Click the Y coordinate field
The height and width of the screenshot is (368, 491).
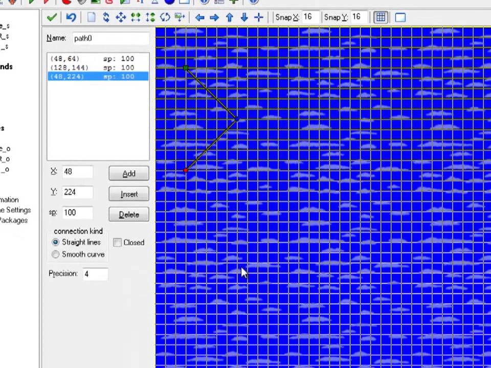pos(77,192)
